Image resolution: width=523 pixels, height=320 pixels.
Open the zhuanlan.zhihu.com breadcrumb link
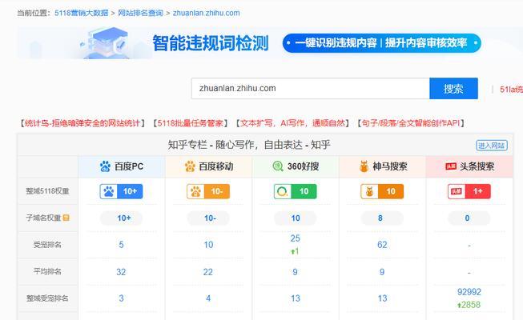pyautogui.click(x=206, y=13)
